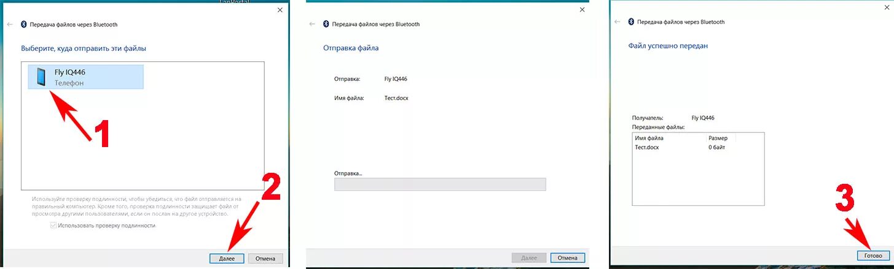Click the 'Переданные файлы:' label
The height and width of the screenshot is (269, 894).
658,127
